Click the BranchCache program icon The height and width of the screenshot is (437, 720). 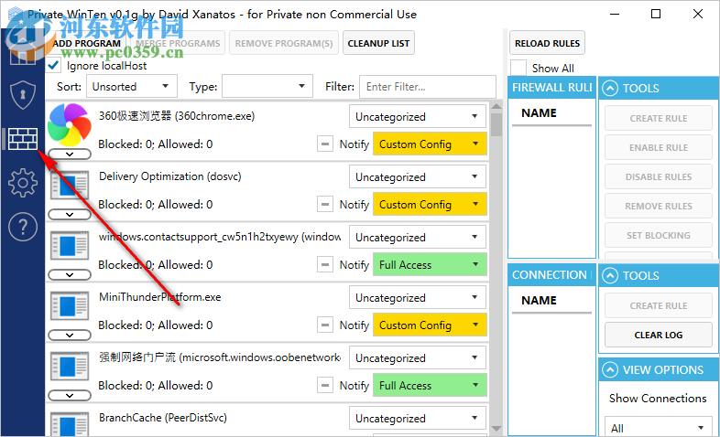click(x=70, y=424)
